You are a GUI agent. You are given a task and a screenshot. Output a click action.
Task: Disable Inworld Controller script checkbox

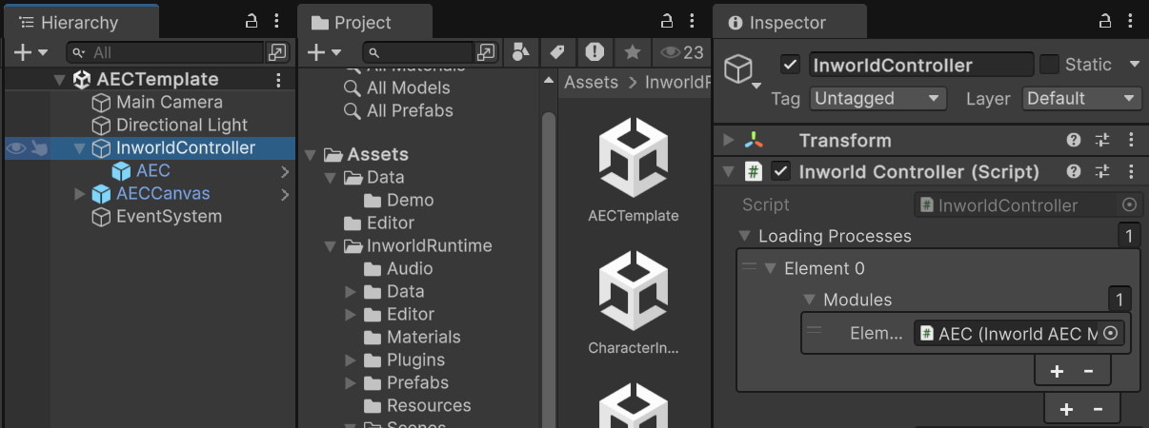(781, 172)
